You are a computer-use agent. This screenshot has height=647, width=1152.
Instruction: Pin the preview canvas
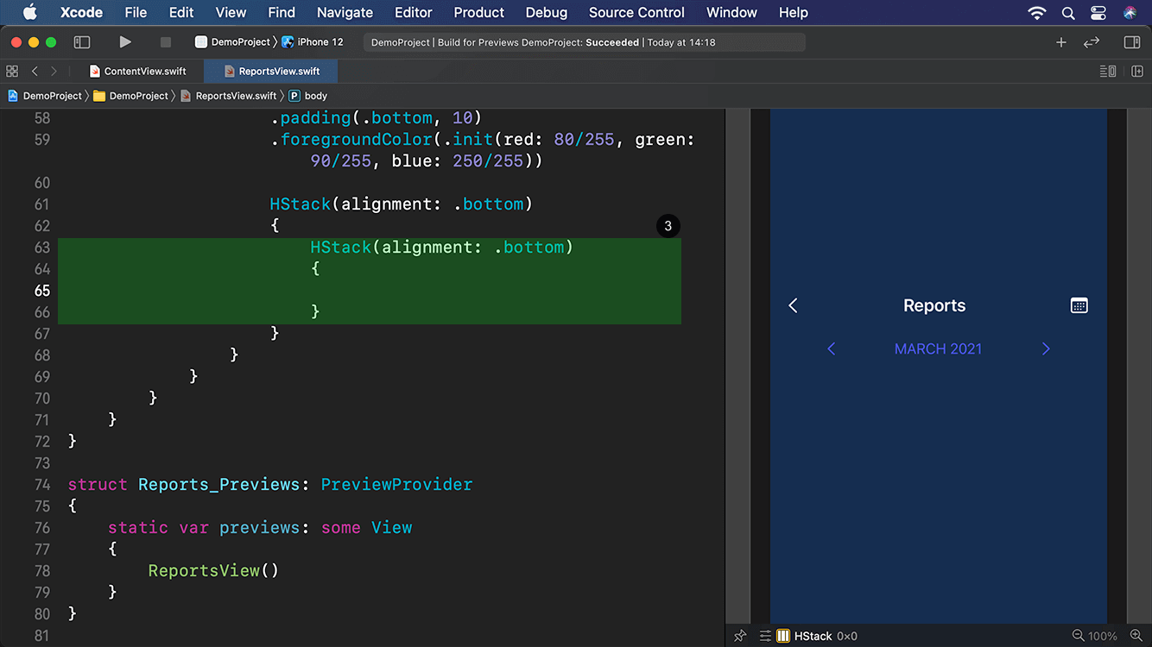740,636
